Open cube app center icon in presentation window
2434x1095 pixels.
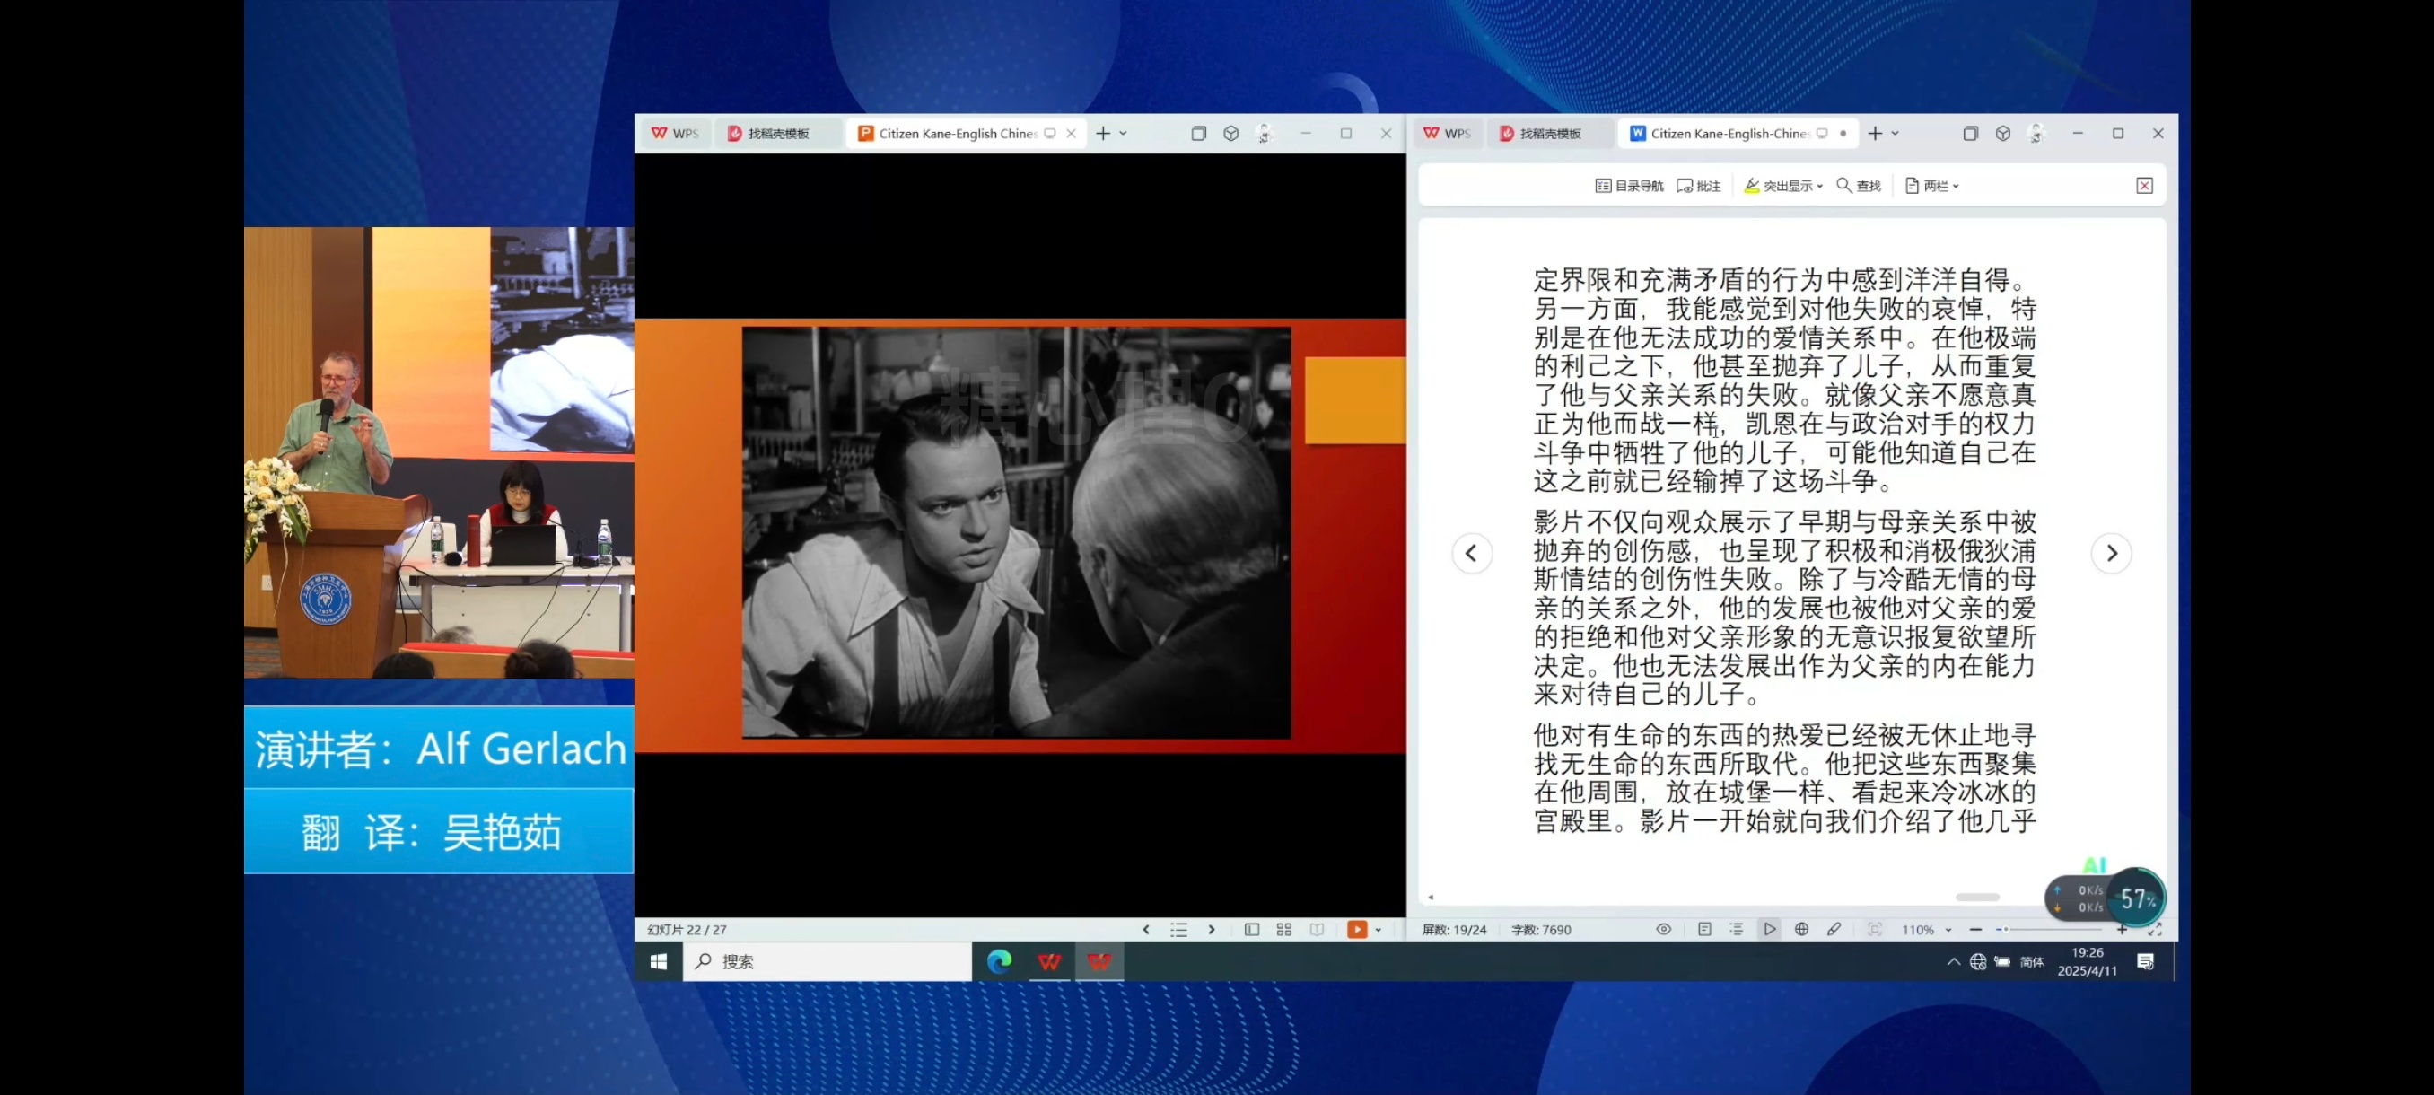(x=1230, y=133)
